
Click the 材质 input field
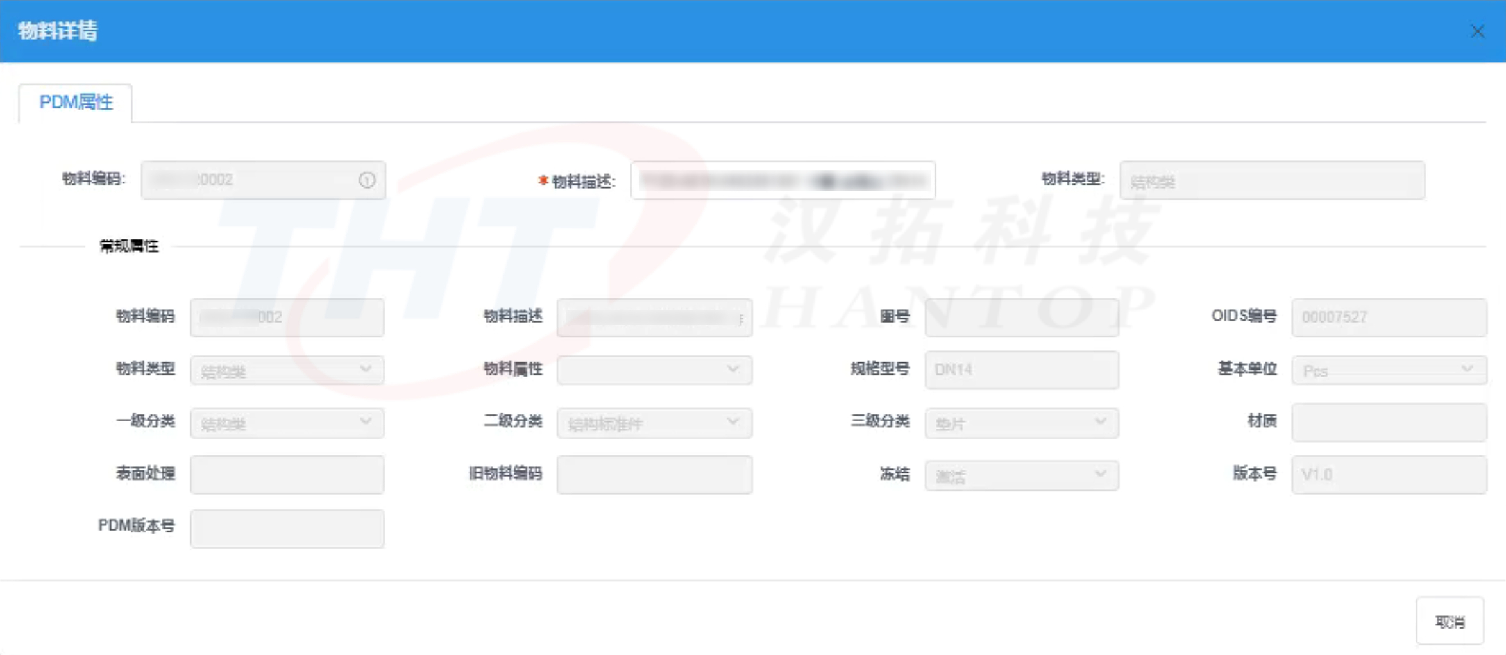tap(1389, 422)
